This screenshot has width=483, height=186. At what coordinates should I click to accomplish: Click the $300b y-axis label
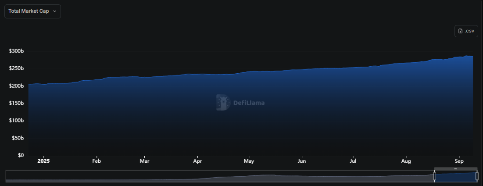tap(17, 51)
